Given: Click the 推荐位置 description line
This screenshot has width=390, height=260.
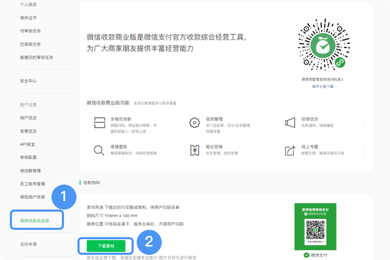Looking at the screenshot, I should (x=135, y=224).
